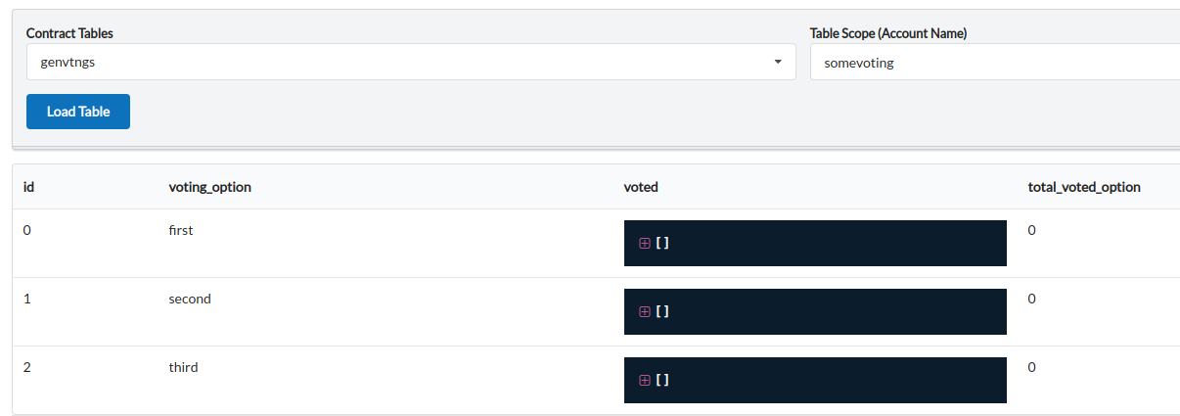Open the Contract Tables dropdown showing genvtngs
The width and height of the screenshot is (1180, 416).
pos(411,63)
